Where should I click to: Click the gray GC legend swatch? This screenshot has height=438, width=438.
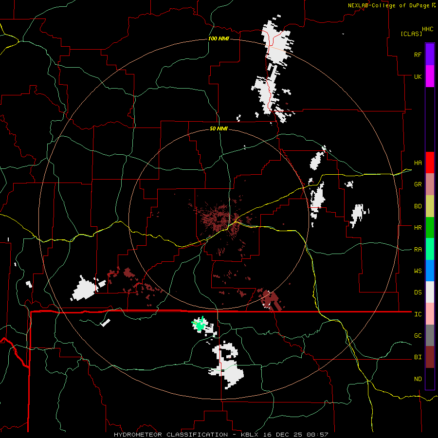430,335
